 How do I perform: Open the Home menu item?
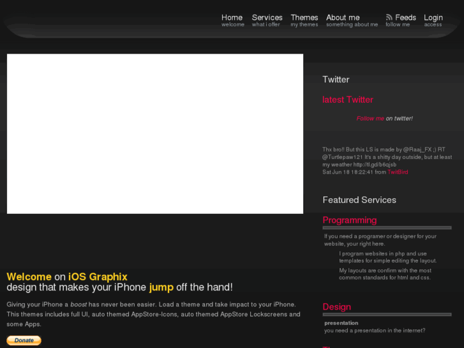pyautogui.click(x=232, y=20)
